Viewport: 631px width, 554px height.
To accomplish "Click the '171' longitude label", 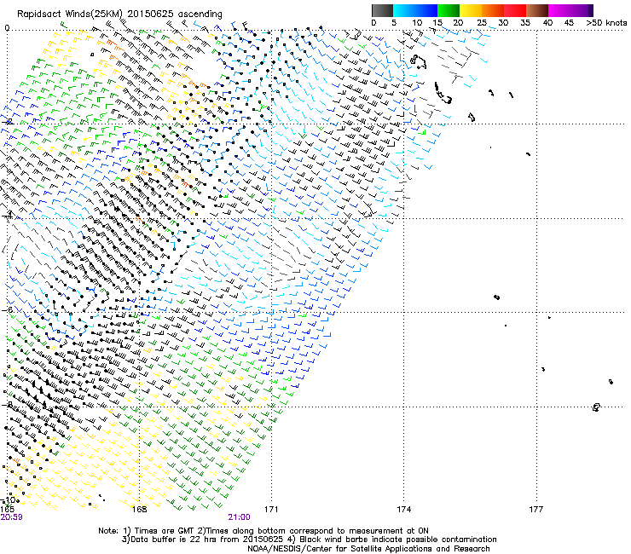I will 271,509.
